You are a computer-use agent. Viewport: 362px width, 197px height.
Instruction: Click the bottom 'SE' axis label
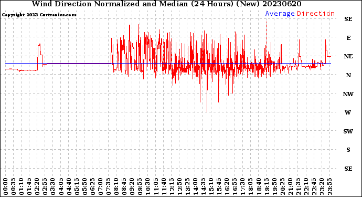(348, 169)
